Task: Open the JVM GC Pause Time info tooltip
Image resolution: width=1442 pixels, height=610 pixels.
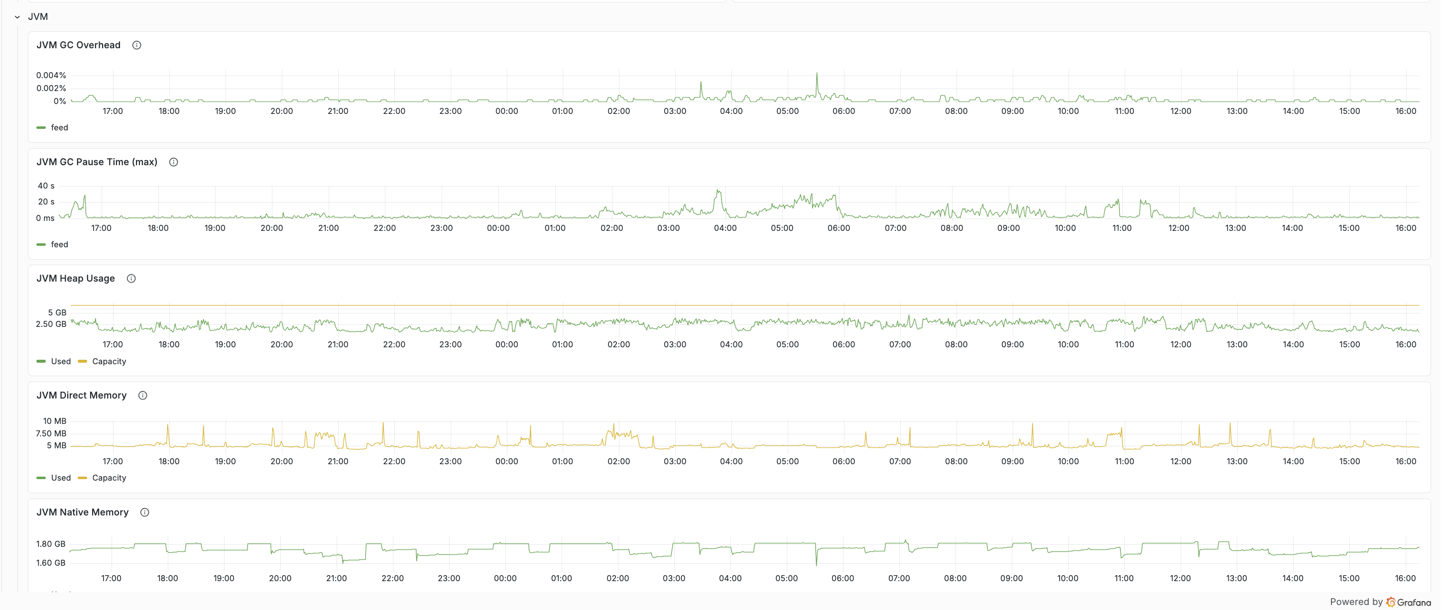Action: tap(174, 162)
